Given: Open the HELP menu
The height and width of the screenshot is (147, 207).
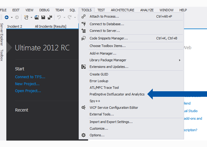Looking at the screenshot, I should tap(183, 10).
